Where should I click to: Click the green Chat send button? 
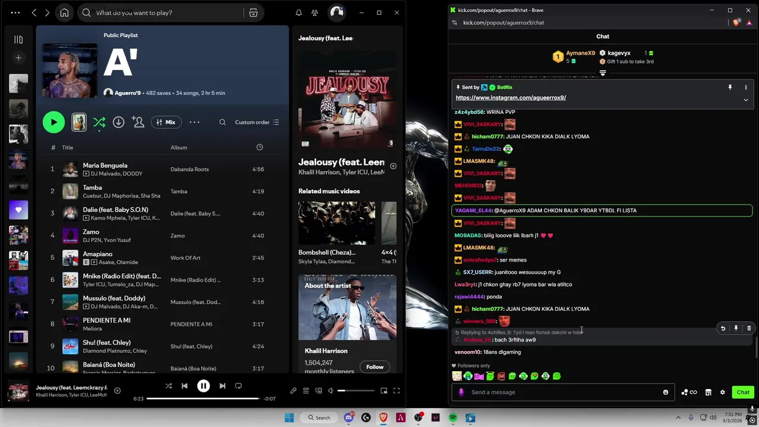point(743,392)
